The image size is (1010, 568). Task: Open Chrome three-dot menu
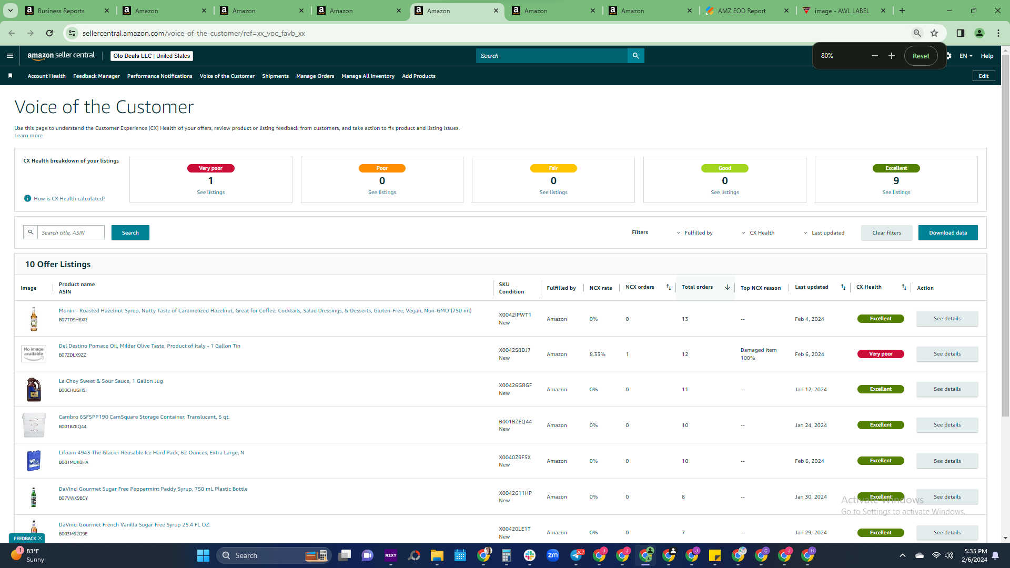click(998, 33)
